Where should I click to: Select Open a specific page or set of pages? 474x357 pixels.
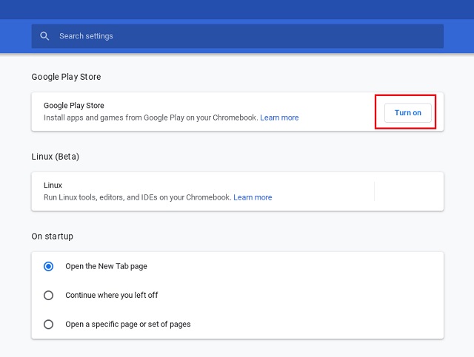tap(48, 324)
